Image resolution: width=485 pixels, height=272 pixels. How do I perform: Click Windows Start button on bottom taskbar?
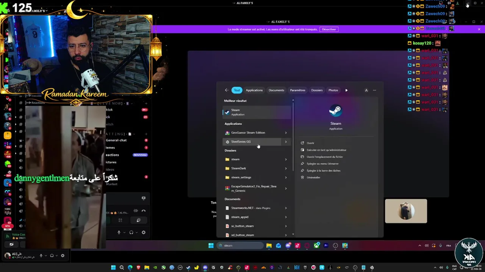(x=113, y=268)
